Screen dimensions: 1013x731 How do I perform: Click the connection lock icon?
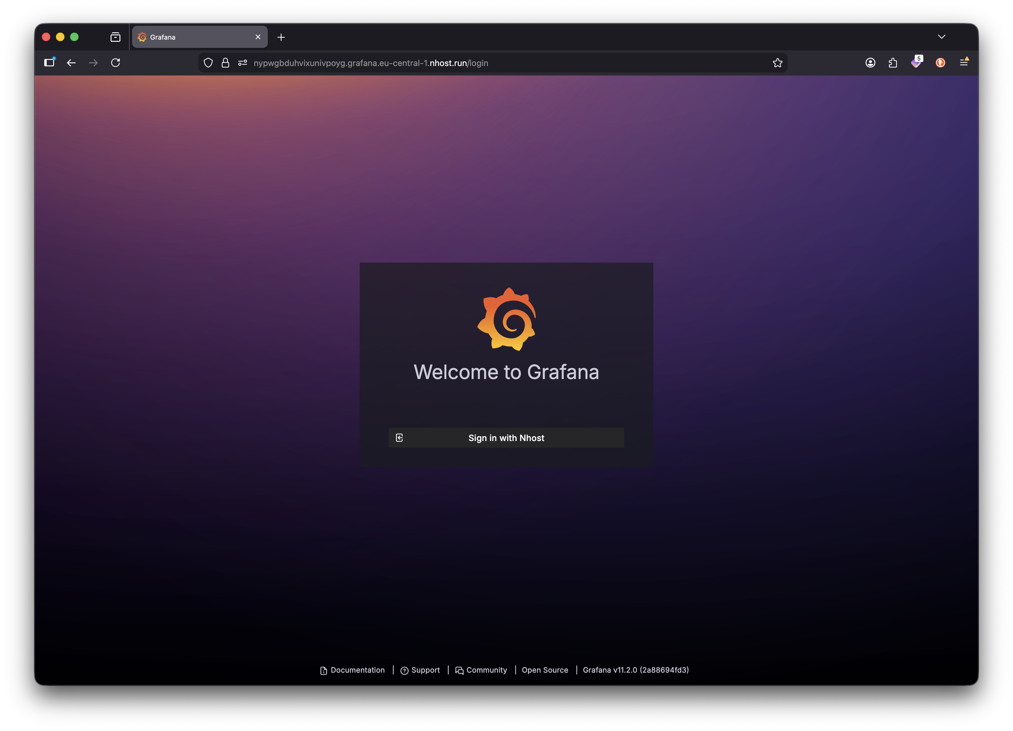(225, 63)
